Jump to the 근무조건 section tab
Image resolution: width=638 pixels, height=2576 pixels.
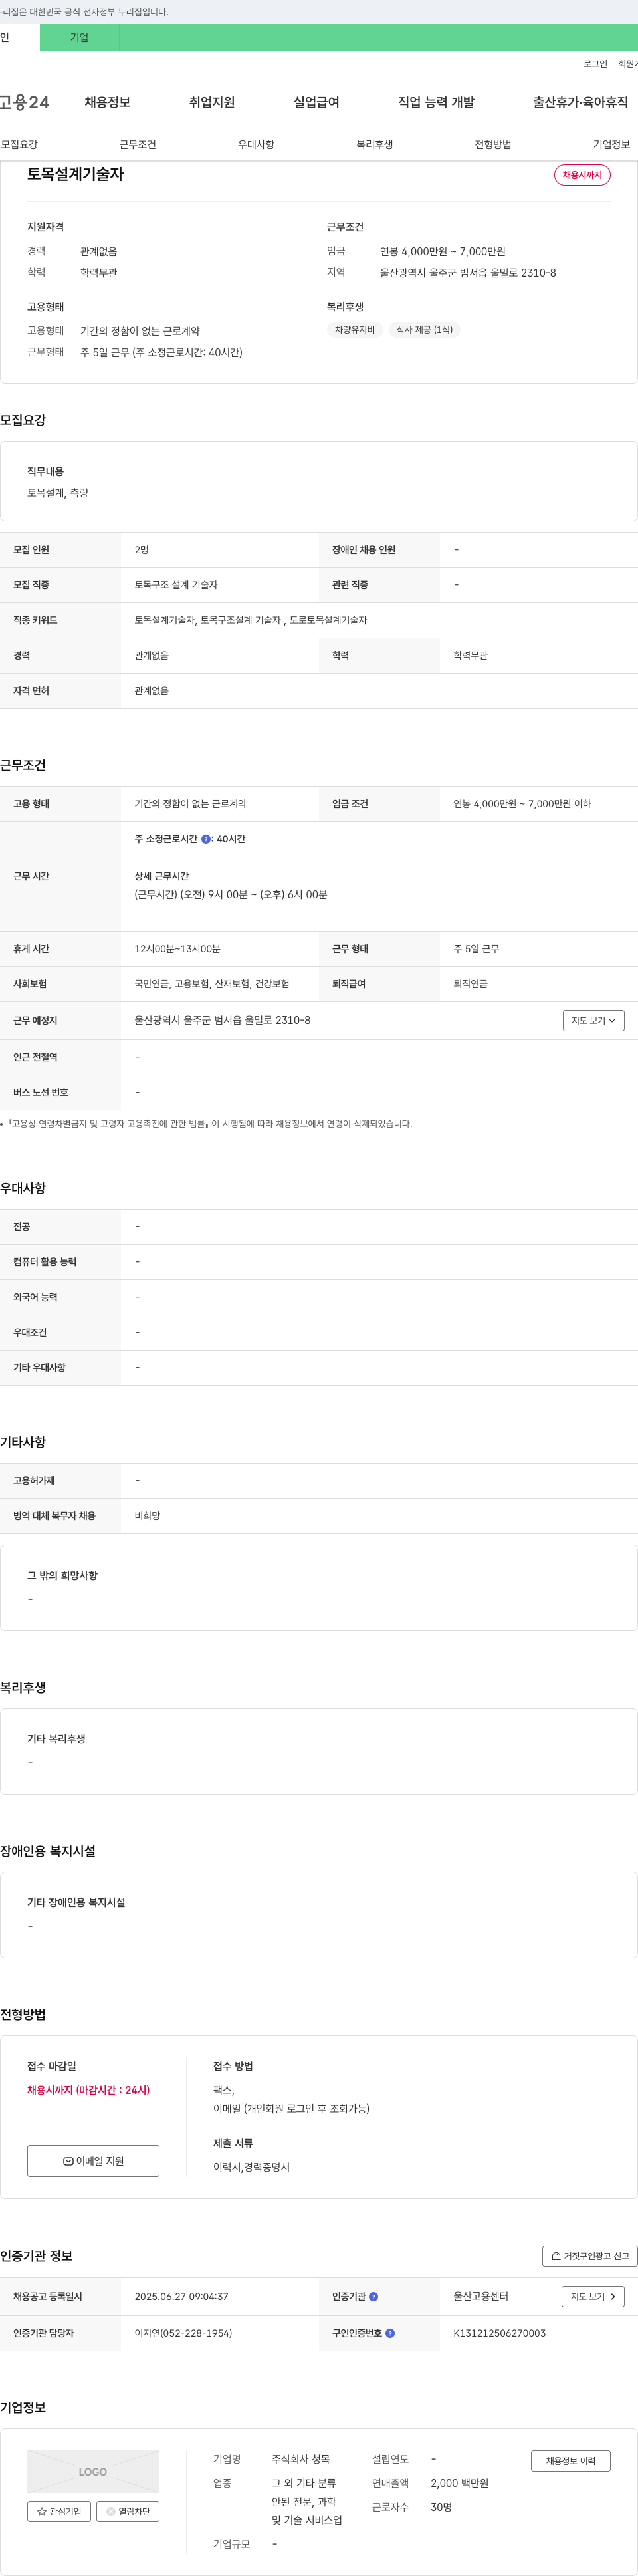click(138, 145)
